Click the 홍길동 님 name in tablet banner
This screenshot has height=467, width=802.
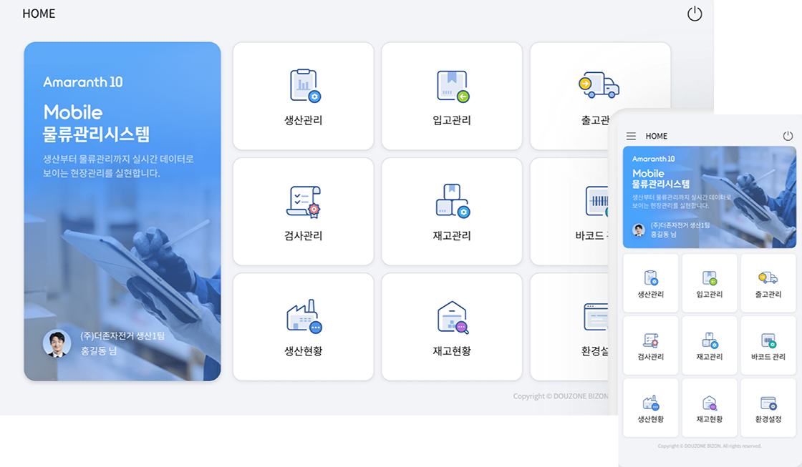point(99,351)
